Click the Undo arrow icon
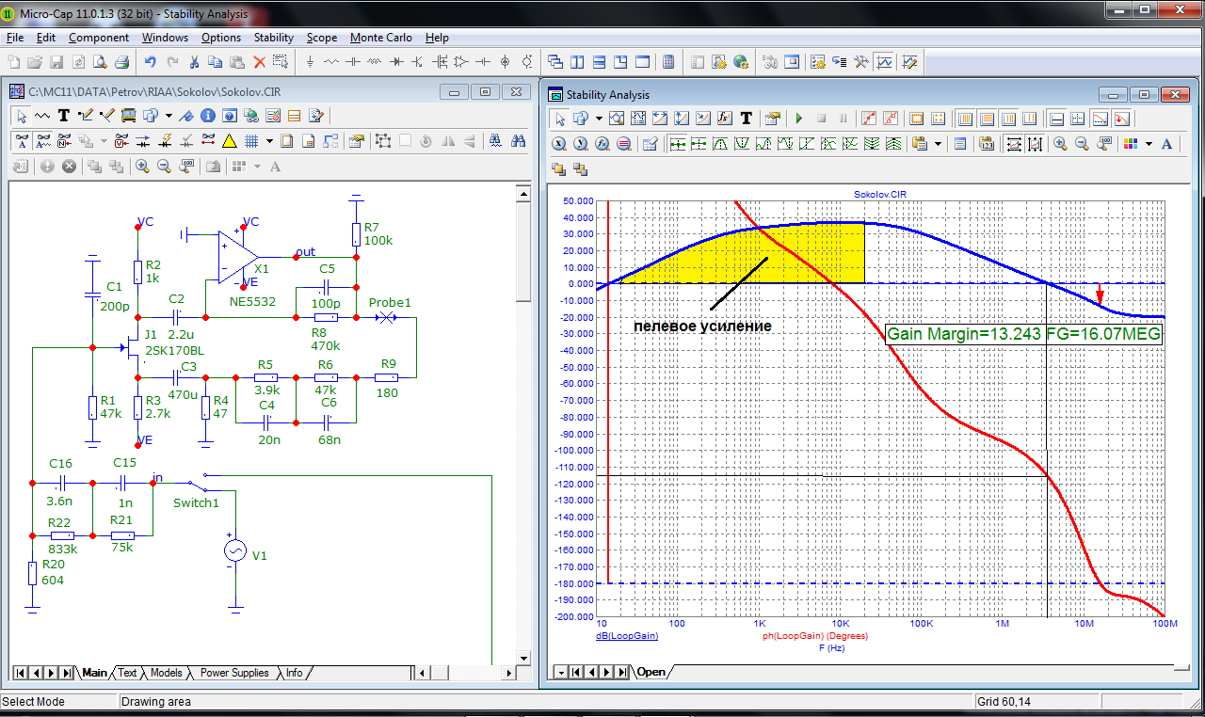Image resolution: width=1205 pixels, height=717 pixels. [x=150, y=62]
